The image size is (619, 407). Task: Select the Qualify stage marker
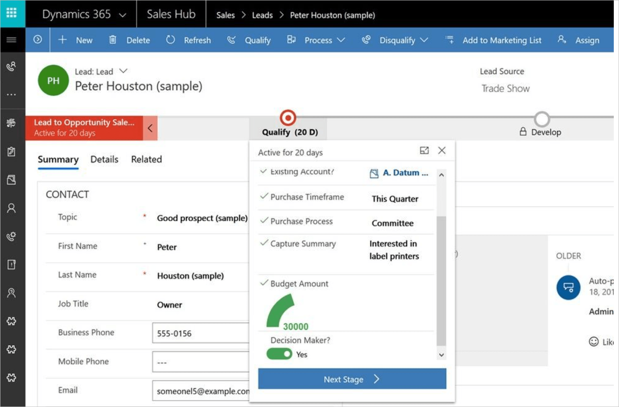click(288, 118)
